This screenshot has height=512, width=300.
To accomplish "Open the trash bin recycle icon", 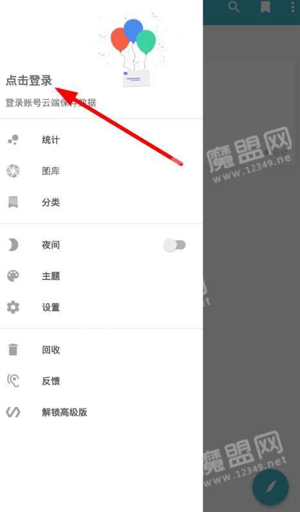I will (x=13, y=350).
